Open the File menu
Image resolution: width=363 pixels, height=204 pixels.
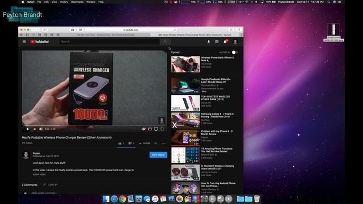tap(39, 2)
